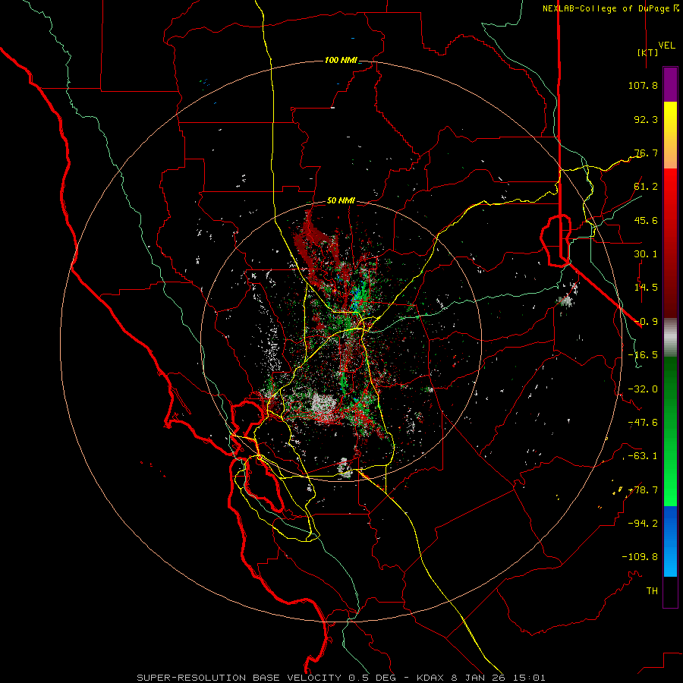
Task: Click the 76.7 velocity scale value
Action: point(646,153)
